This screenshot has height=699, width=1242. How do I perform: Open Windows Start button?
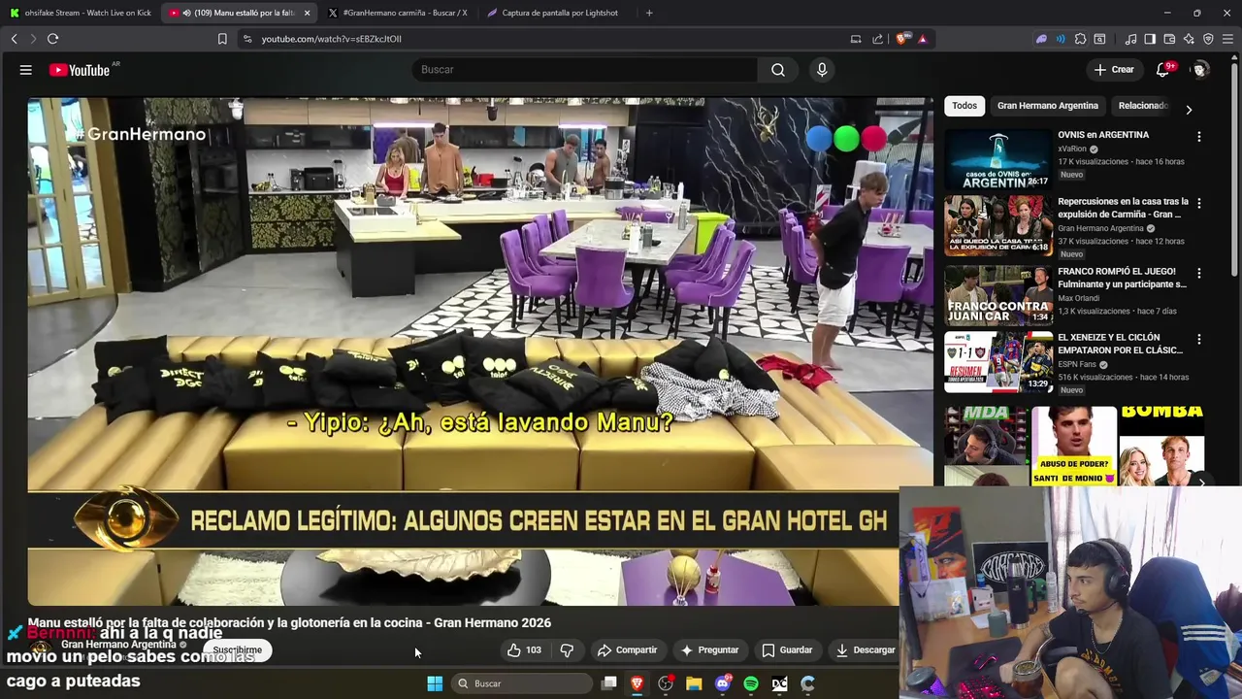[x=435, y=683]
